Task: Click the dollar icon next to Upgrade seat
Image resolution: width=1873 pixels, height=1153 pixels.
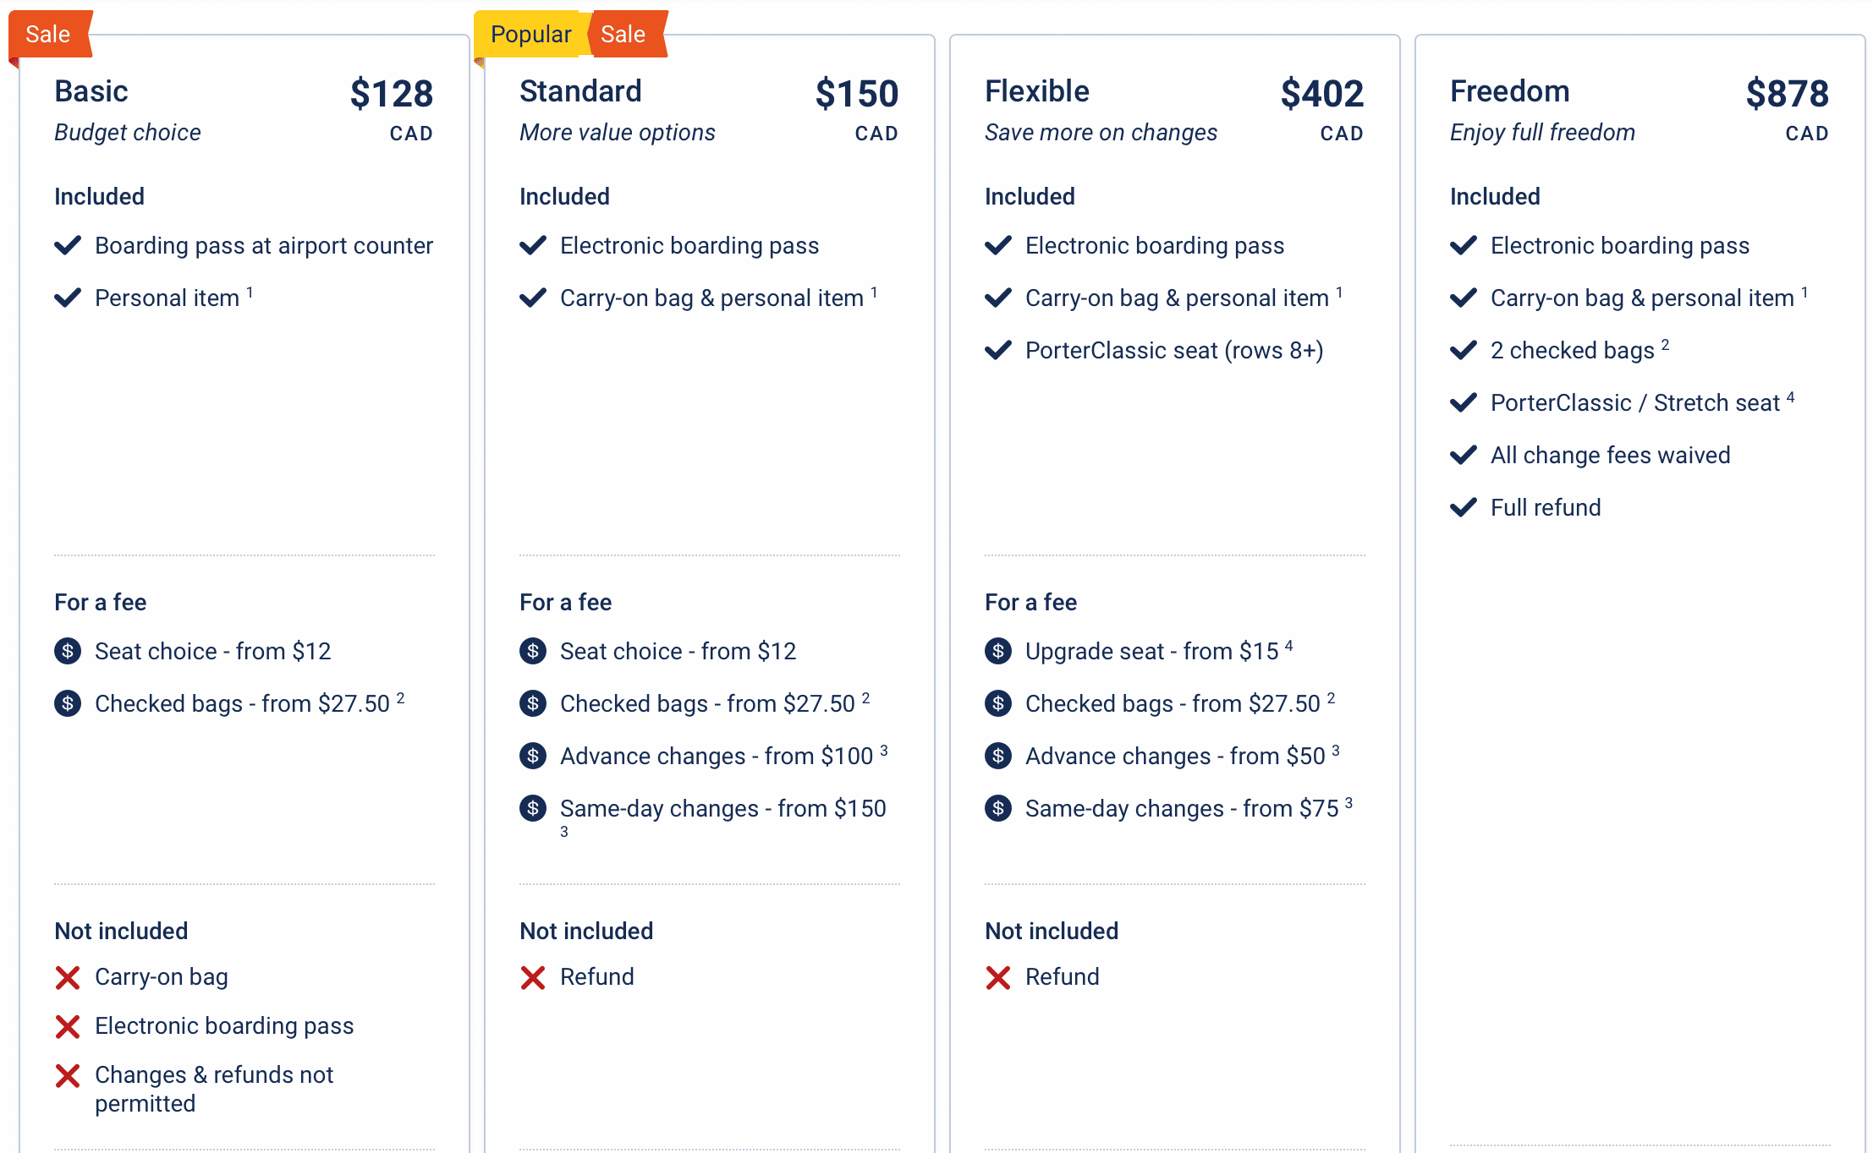Action: pyautogui.click(x=998, y=651)
